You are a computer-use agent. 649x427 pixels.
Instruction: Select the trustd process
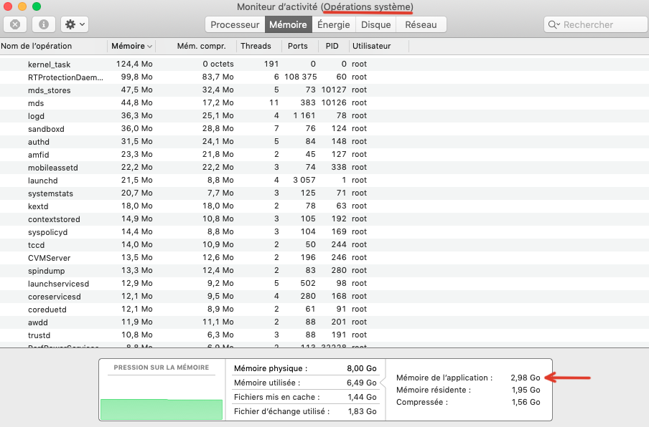(324, 335)
